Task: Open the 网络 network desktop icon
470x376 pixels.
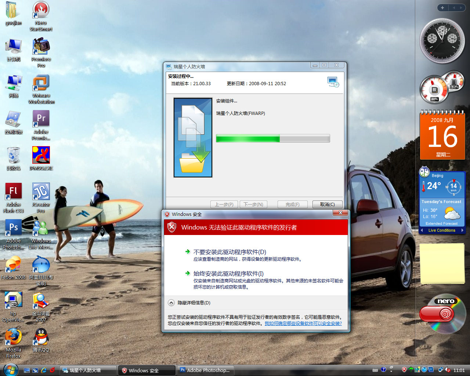Action: pyautogui.click(x=14, y=86)
